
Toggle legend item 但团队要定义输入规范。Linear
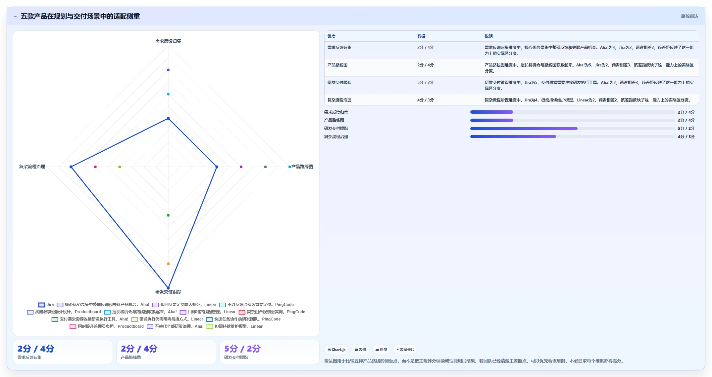[x=184, y=305]
